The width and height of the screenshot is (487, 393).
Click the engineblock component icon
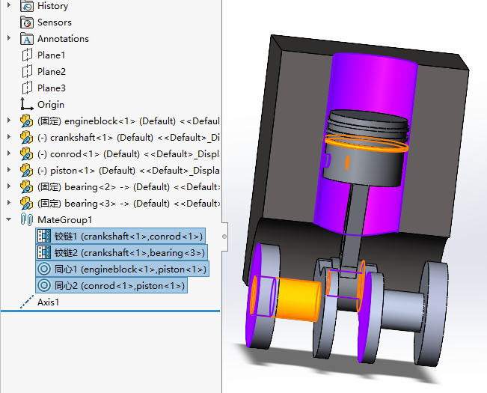point(26,121)
